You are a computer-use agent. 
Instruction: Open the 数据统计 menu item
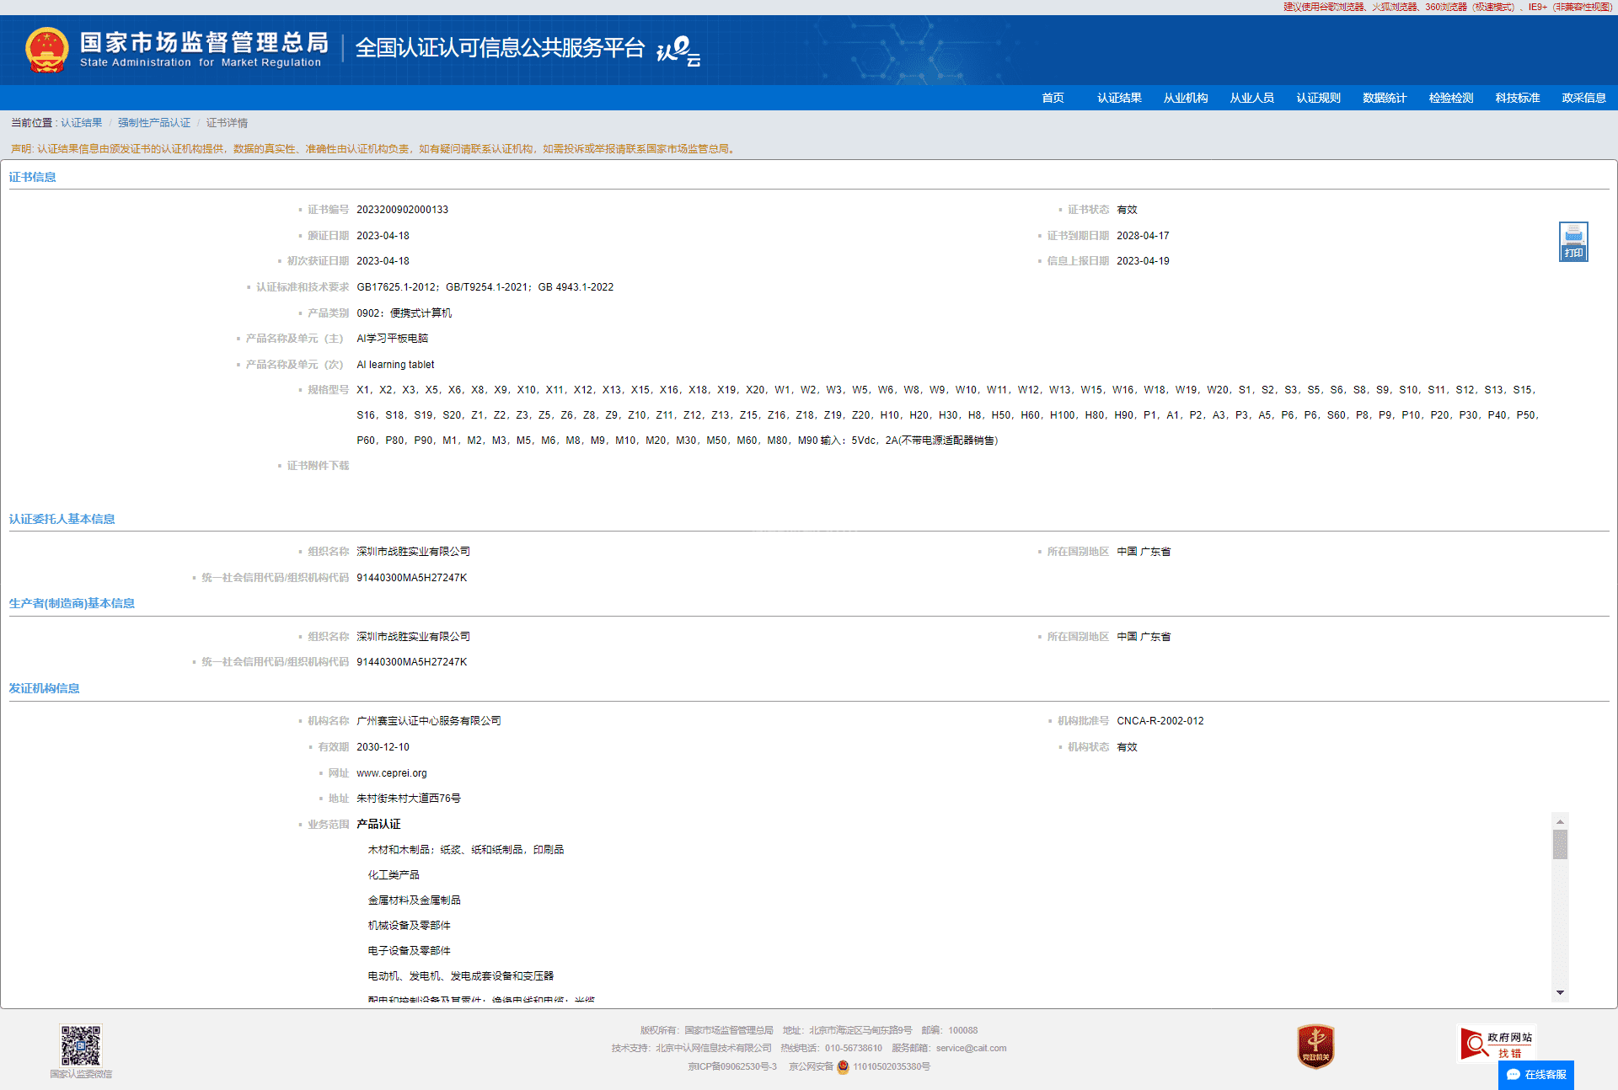tap(1385, 98)
